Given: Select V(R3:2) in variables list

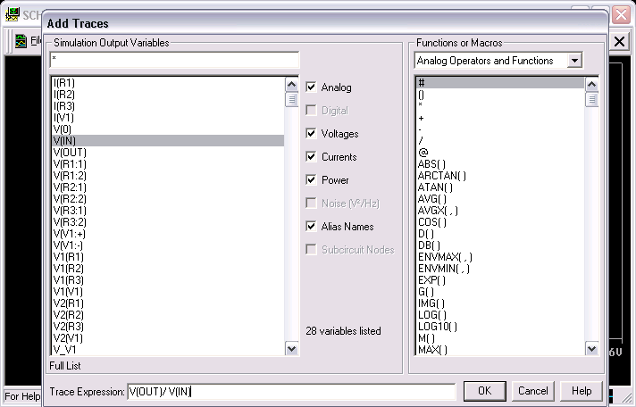Looking at the screenshot, I should [168, 221].
